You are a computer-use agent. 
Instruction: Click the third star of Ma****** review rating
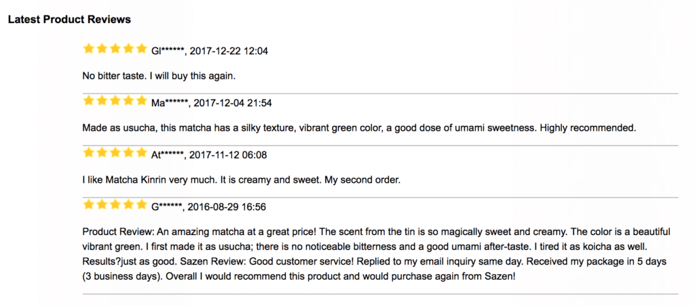[115, 100]
